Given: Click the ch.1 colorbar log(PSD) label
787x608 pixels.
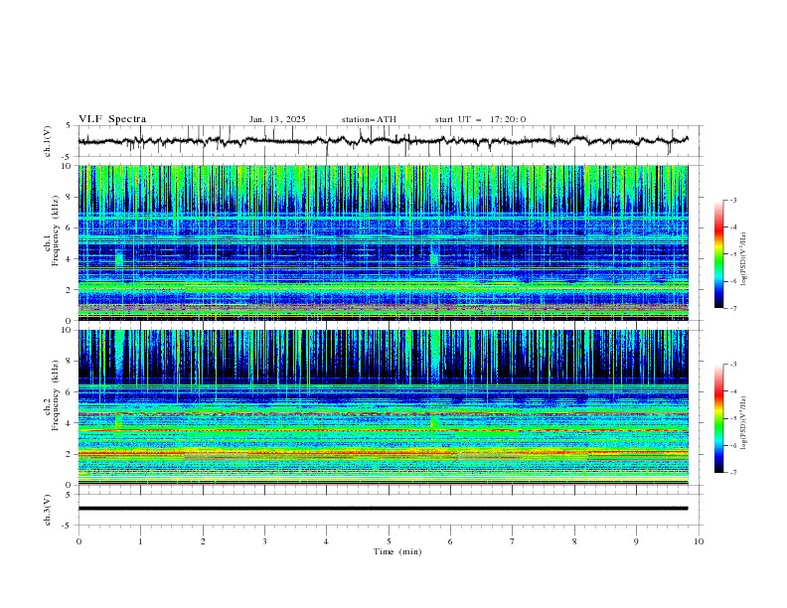Looking at the screenshot, I should [x=744, y=259].
